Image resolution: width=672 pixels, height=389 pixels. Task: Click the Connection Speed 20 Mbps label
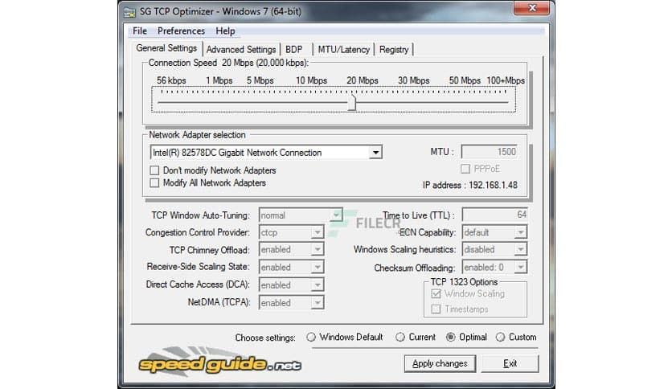point(228,63)
